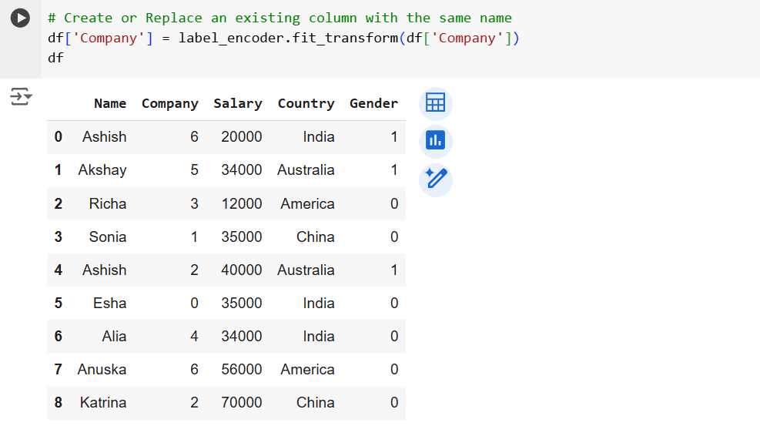Viewport: 760px width, 426px height.
Task: Click the Richa name cell
Action: click(108, 204)
